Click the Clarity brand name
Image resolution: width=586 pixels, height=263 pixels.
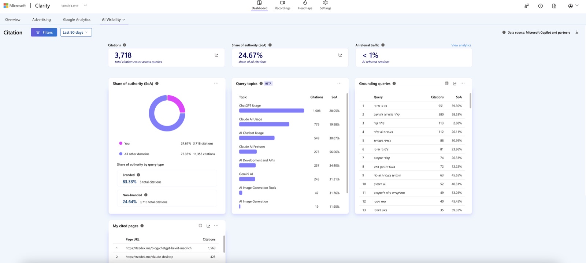[42, 5]
